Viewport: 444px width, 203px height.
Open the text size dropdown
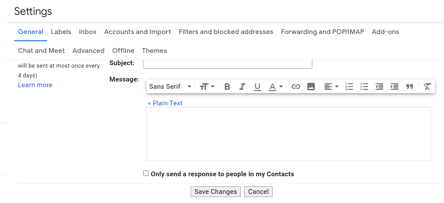click(207, 87)
